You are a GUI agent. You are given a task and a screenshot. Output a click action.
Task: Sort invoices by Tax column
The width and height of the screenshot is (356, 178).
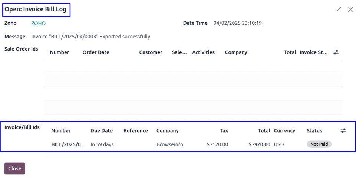point(224,131)
